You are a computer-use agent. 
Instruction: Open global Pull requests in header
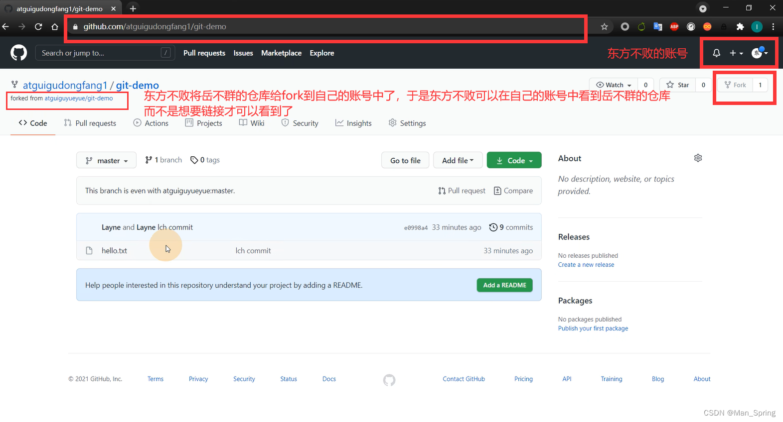204,53
